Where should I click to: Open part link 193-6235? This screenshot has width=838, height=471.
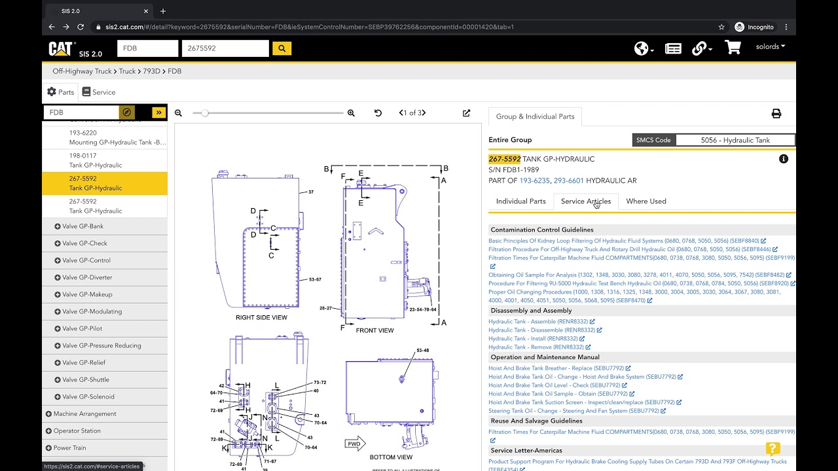coord(535,181)
